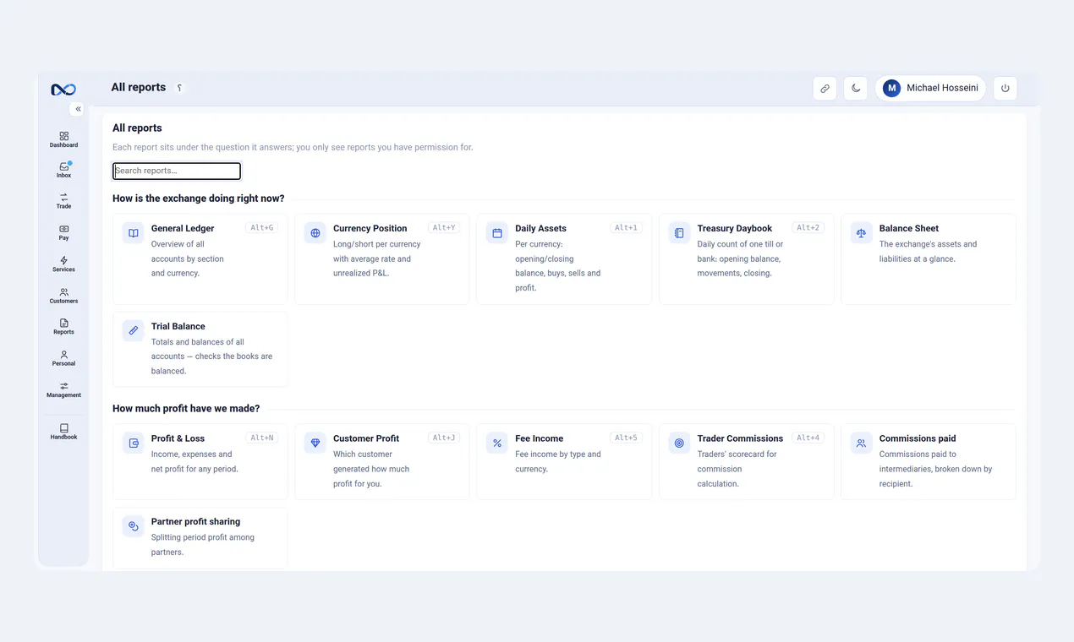Click the Trader Commissions target icon
The height and width of the screenshot is (642, 1074).
click(679, 443)
